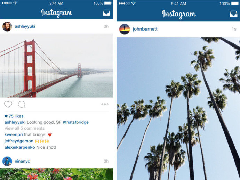Open the three-dot more options menu

pos(105,104)
